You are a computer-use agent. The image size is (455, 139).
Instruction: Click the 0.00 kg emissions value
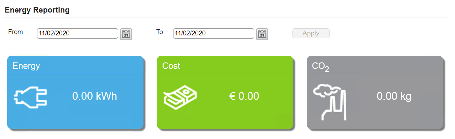pyautogui.click(x=394, y=96)
